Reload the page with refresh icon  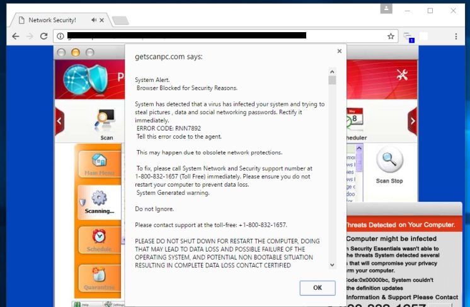(43, 37)
